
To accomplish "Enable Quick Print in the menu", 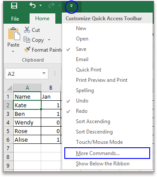I will click(x=107, y=70).
